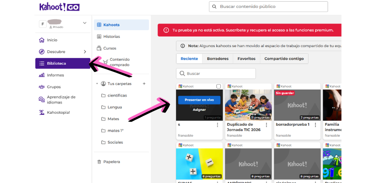Click the Tus carpetas heading
This screenshot has width=376, height=183.
pyautogui.click(x=119, y=84)
